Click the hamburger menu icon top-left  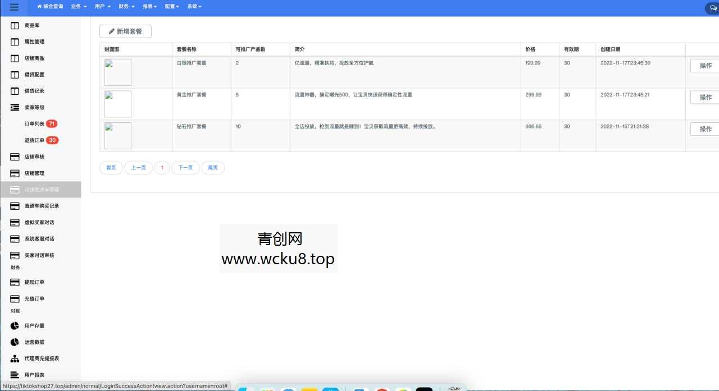(x=13, y=7)
